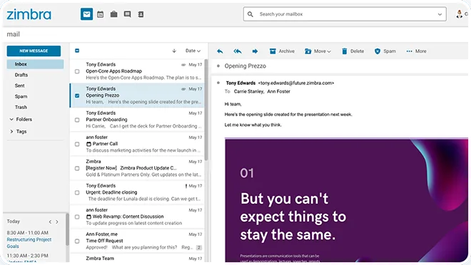Viewport: 471px width, 265px height.
Task: Open ann foster's Partner Call invite
Action: [137, 144]
